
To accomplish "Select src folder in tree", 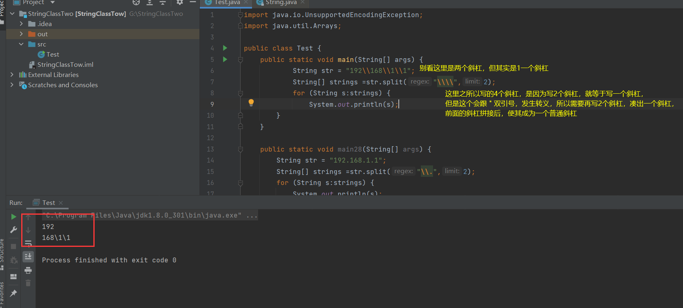I will point(42,44).
